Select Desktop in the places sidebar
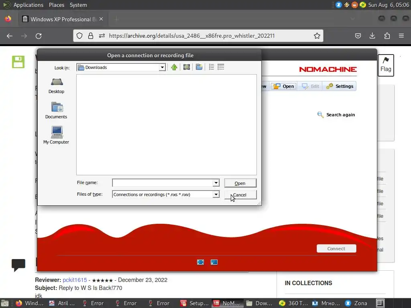 click(x=56, y=86)
